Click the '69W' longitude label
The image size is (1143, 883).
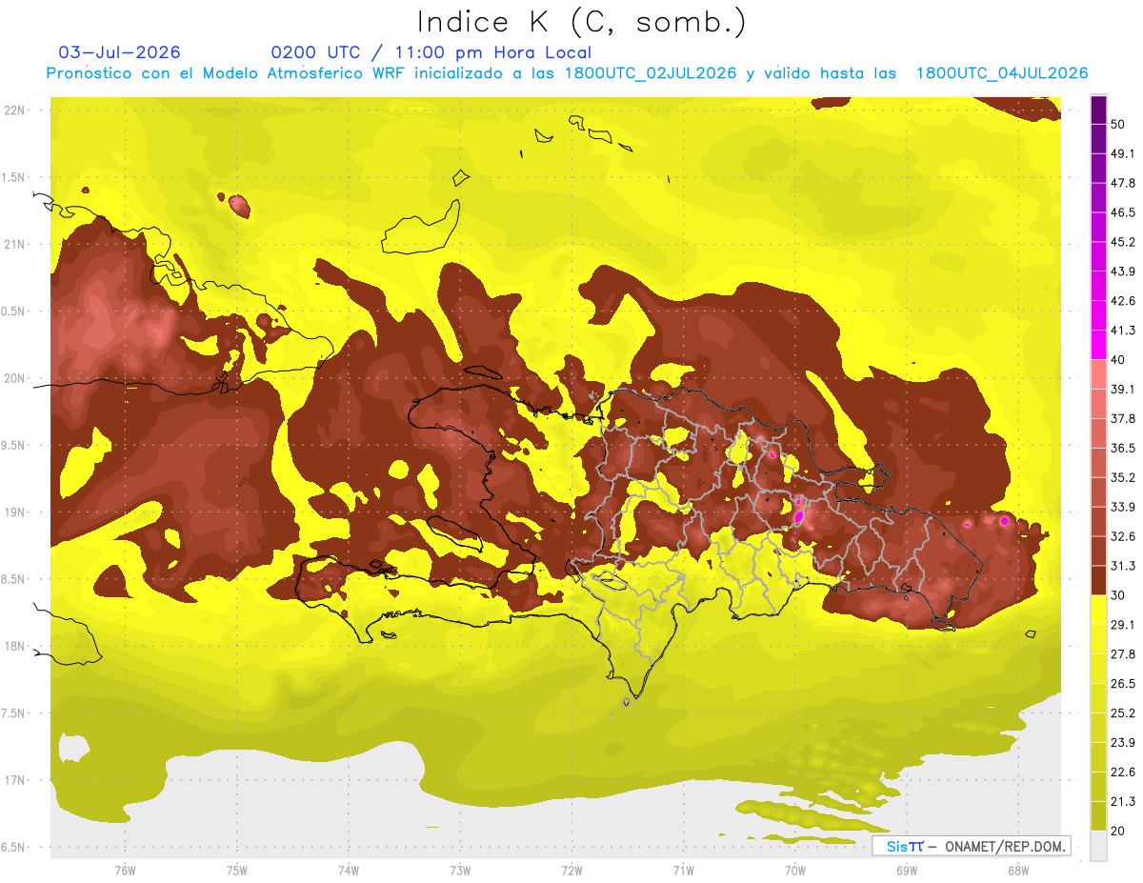907,871
